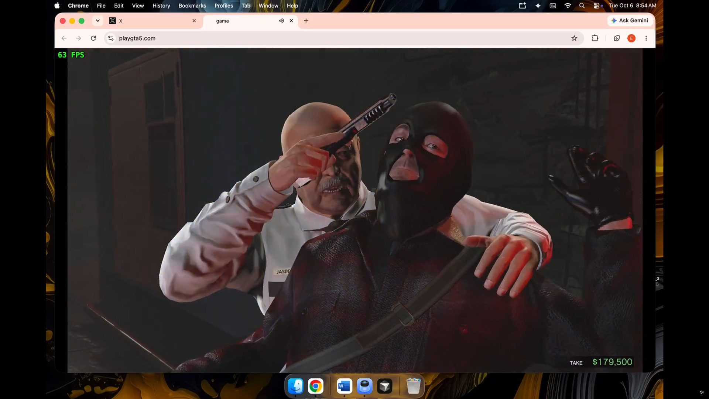Switch to the X tab

tap(153, 21)
